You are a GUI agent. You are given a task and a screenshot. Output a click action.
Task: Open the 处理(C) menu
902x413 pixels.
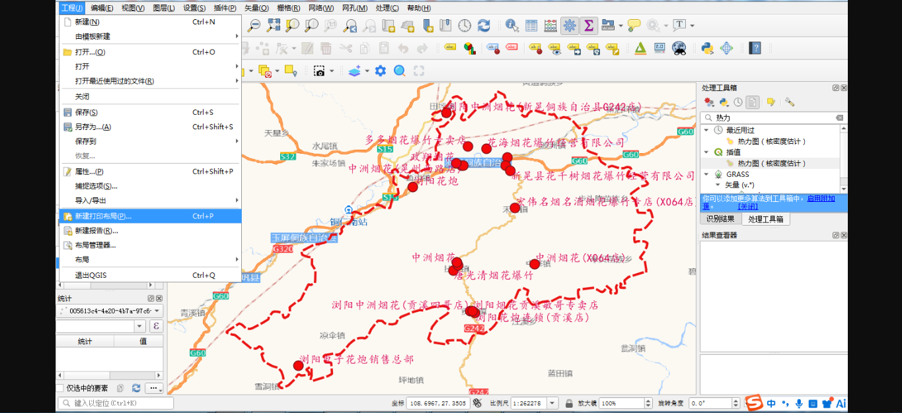point(387,8)
